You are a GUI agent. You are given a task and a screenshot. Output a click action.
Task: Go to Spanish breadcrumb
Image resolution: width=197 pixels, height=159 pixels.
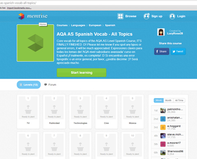(110, 25)
